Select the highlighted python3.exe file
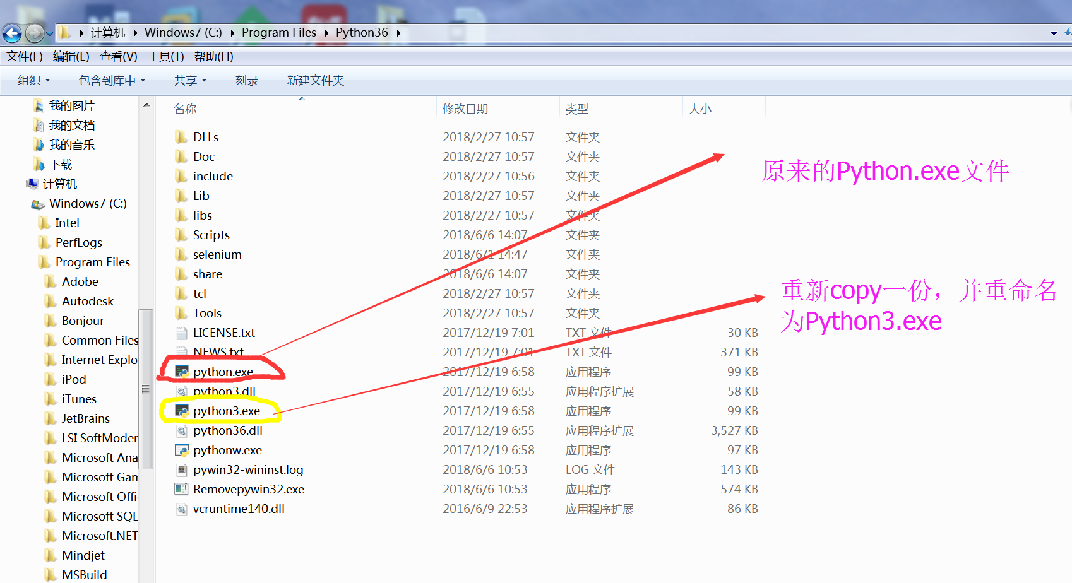1072x583 pixels. pos(227,411)
